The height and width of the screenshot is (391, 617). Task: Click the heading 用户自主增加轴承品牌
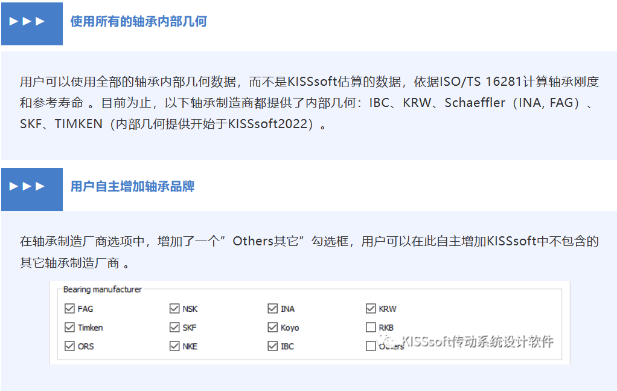132,186
